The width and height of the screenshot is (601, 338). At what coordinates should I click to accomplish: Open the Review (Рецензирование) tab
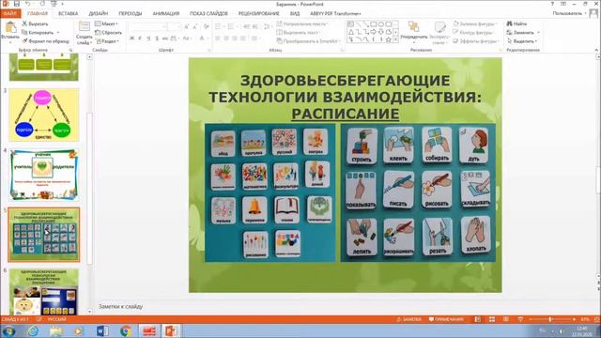coord(259,13)
